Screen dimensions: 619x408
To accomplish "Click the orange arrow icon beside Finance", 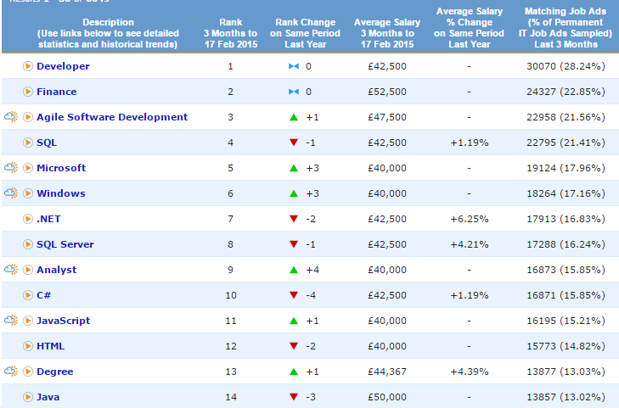I will pyautogui.click(x=28, y=92).
